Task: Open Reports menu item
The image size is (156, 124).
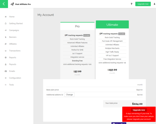Action: (12, 57)
